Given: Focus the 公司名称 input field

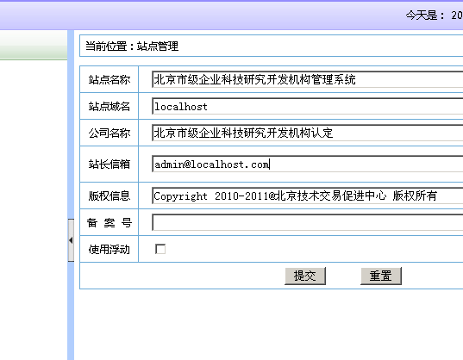Looking at the screenshot, I should [x=308, y=133].
